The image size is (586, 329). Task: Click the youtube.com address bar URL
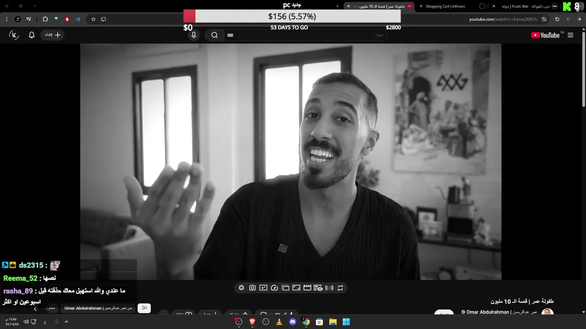click(x=503, y=19)
